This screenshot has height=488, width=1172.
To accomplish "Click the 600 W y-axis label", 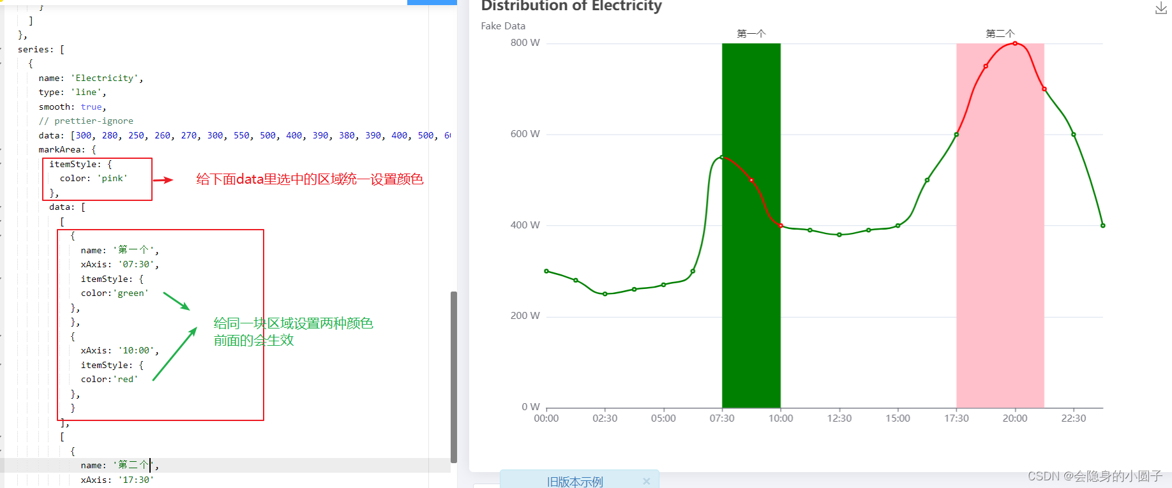I will (525, 134).
